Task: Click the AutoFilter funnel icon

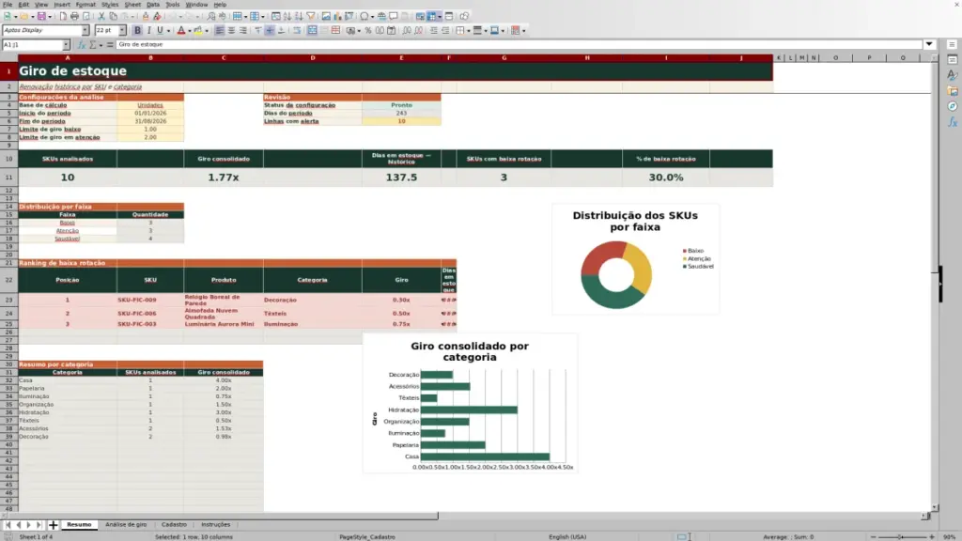Action: [x=310, y=17]
